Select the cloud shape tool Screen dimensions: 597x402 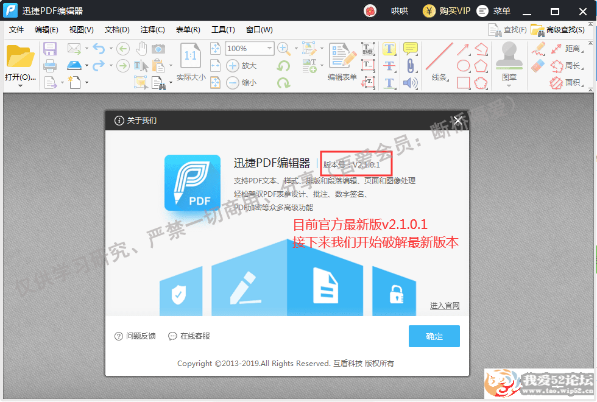click(x=481, y=83)
